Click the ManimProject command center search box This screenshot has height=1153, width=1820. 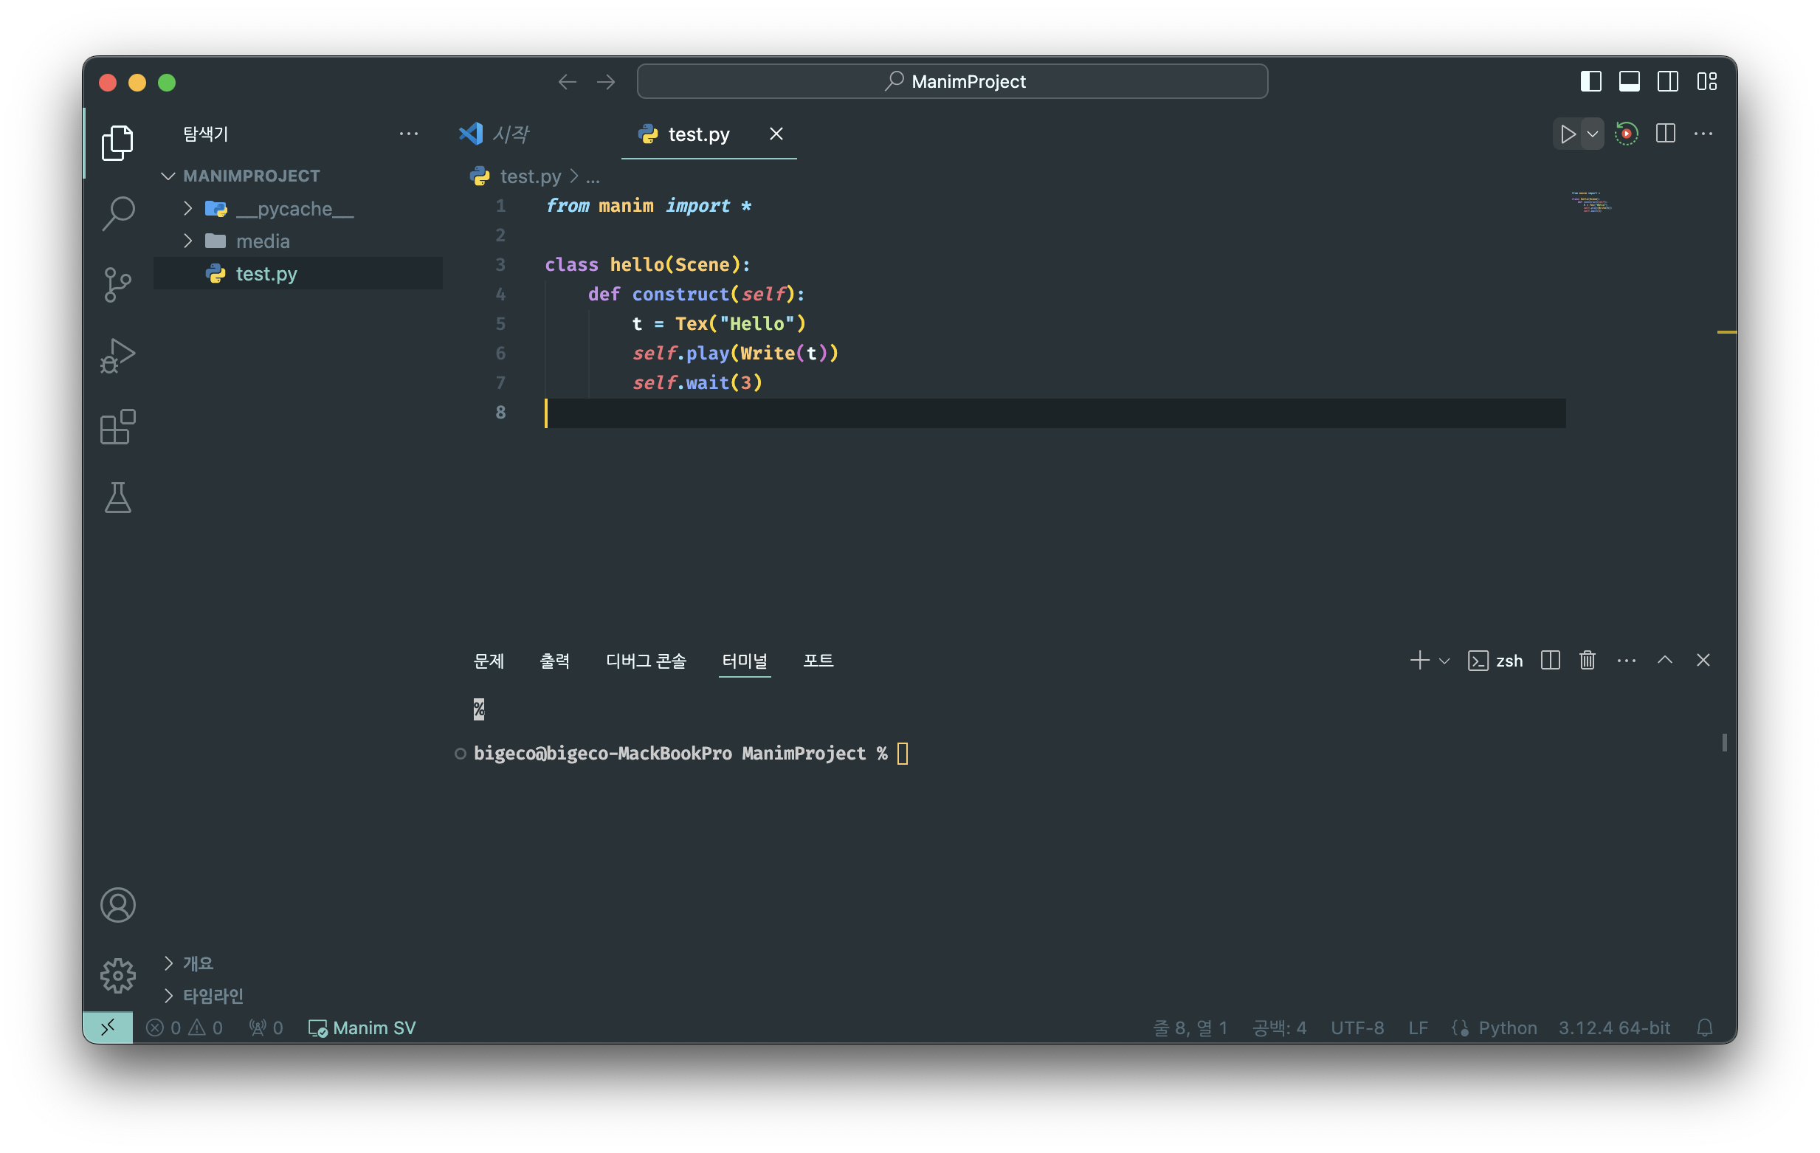click(x=952, y=81)
